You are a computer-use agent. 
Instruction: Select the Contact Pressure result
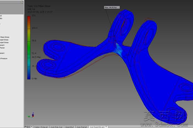pyautogui.click(x=4, y=58)
